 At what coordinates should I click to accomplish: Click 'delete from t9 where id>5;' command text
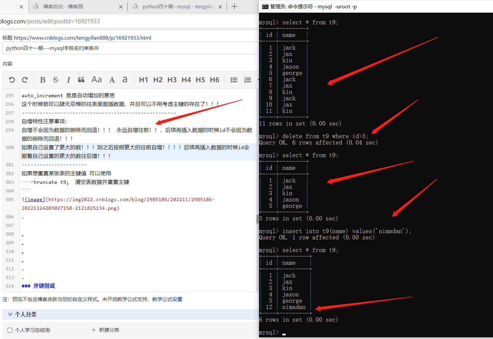pos(325,136)
